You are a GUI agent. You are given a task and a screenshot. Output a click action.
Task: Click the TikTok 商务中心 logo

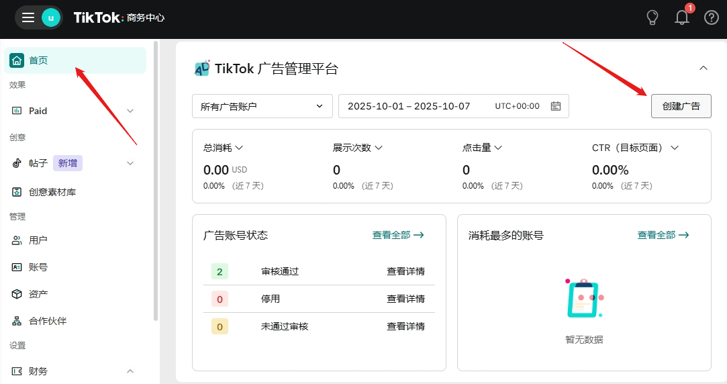tap(119, 17)
